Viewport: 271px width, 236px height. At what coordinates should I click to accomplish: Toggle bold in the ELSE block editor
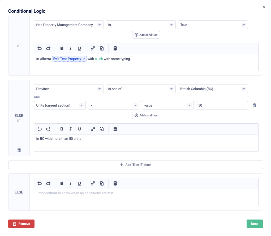point(62,183)
